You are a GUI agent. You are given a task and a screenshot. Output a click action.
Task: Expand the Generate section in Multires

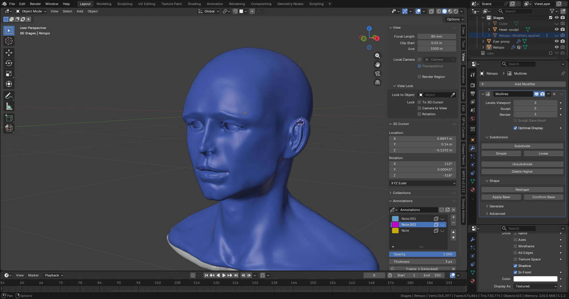[497, 206]
